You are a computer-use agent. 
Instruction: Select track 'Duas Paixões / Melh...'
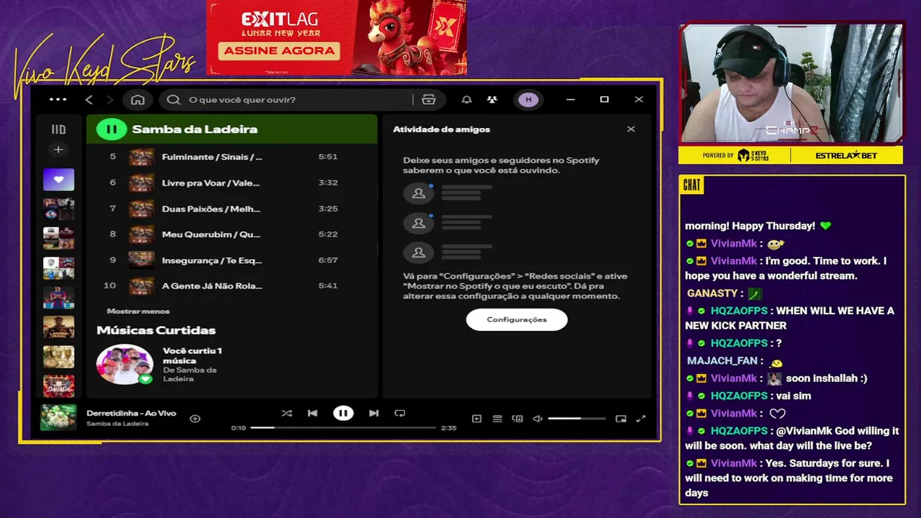pyautogui.click(x=212, y=209)
